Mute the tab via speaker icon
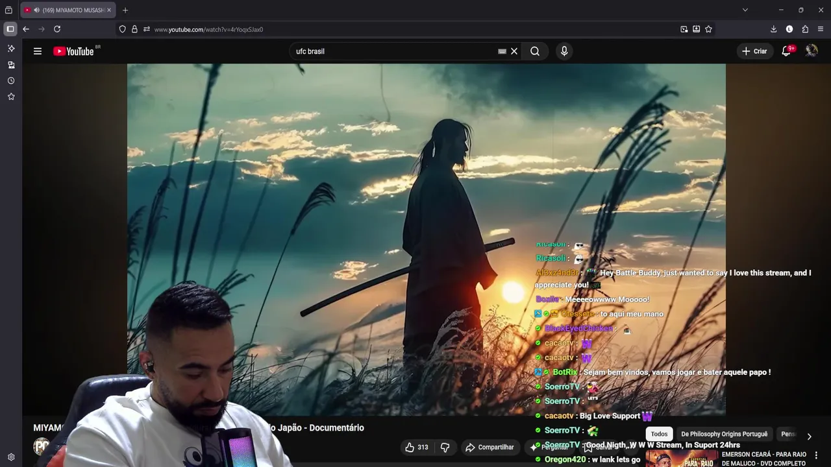Screen dimensions: 831x467 click(x=36, y=10)
